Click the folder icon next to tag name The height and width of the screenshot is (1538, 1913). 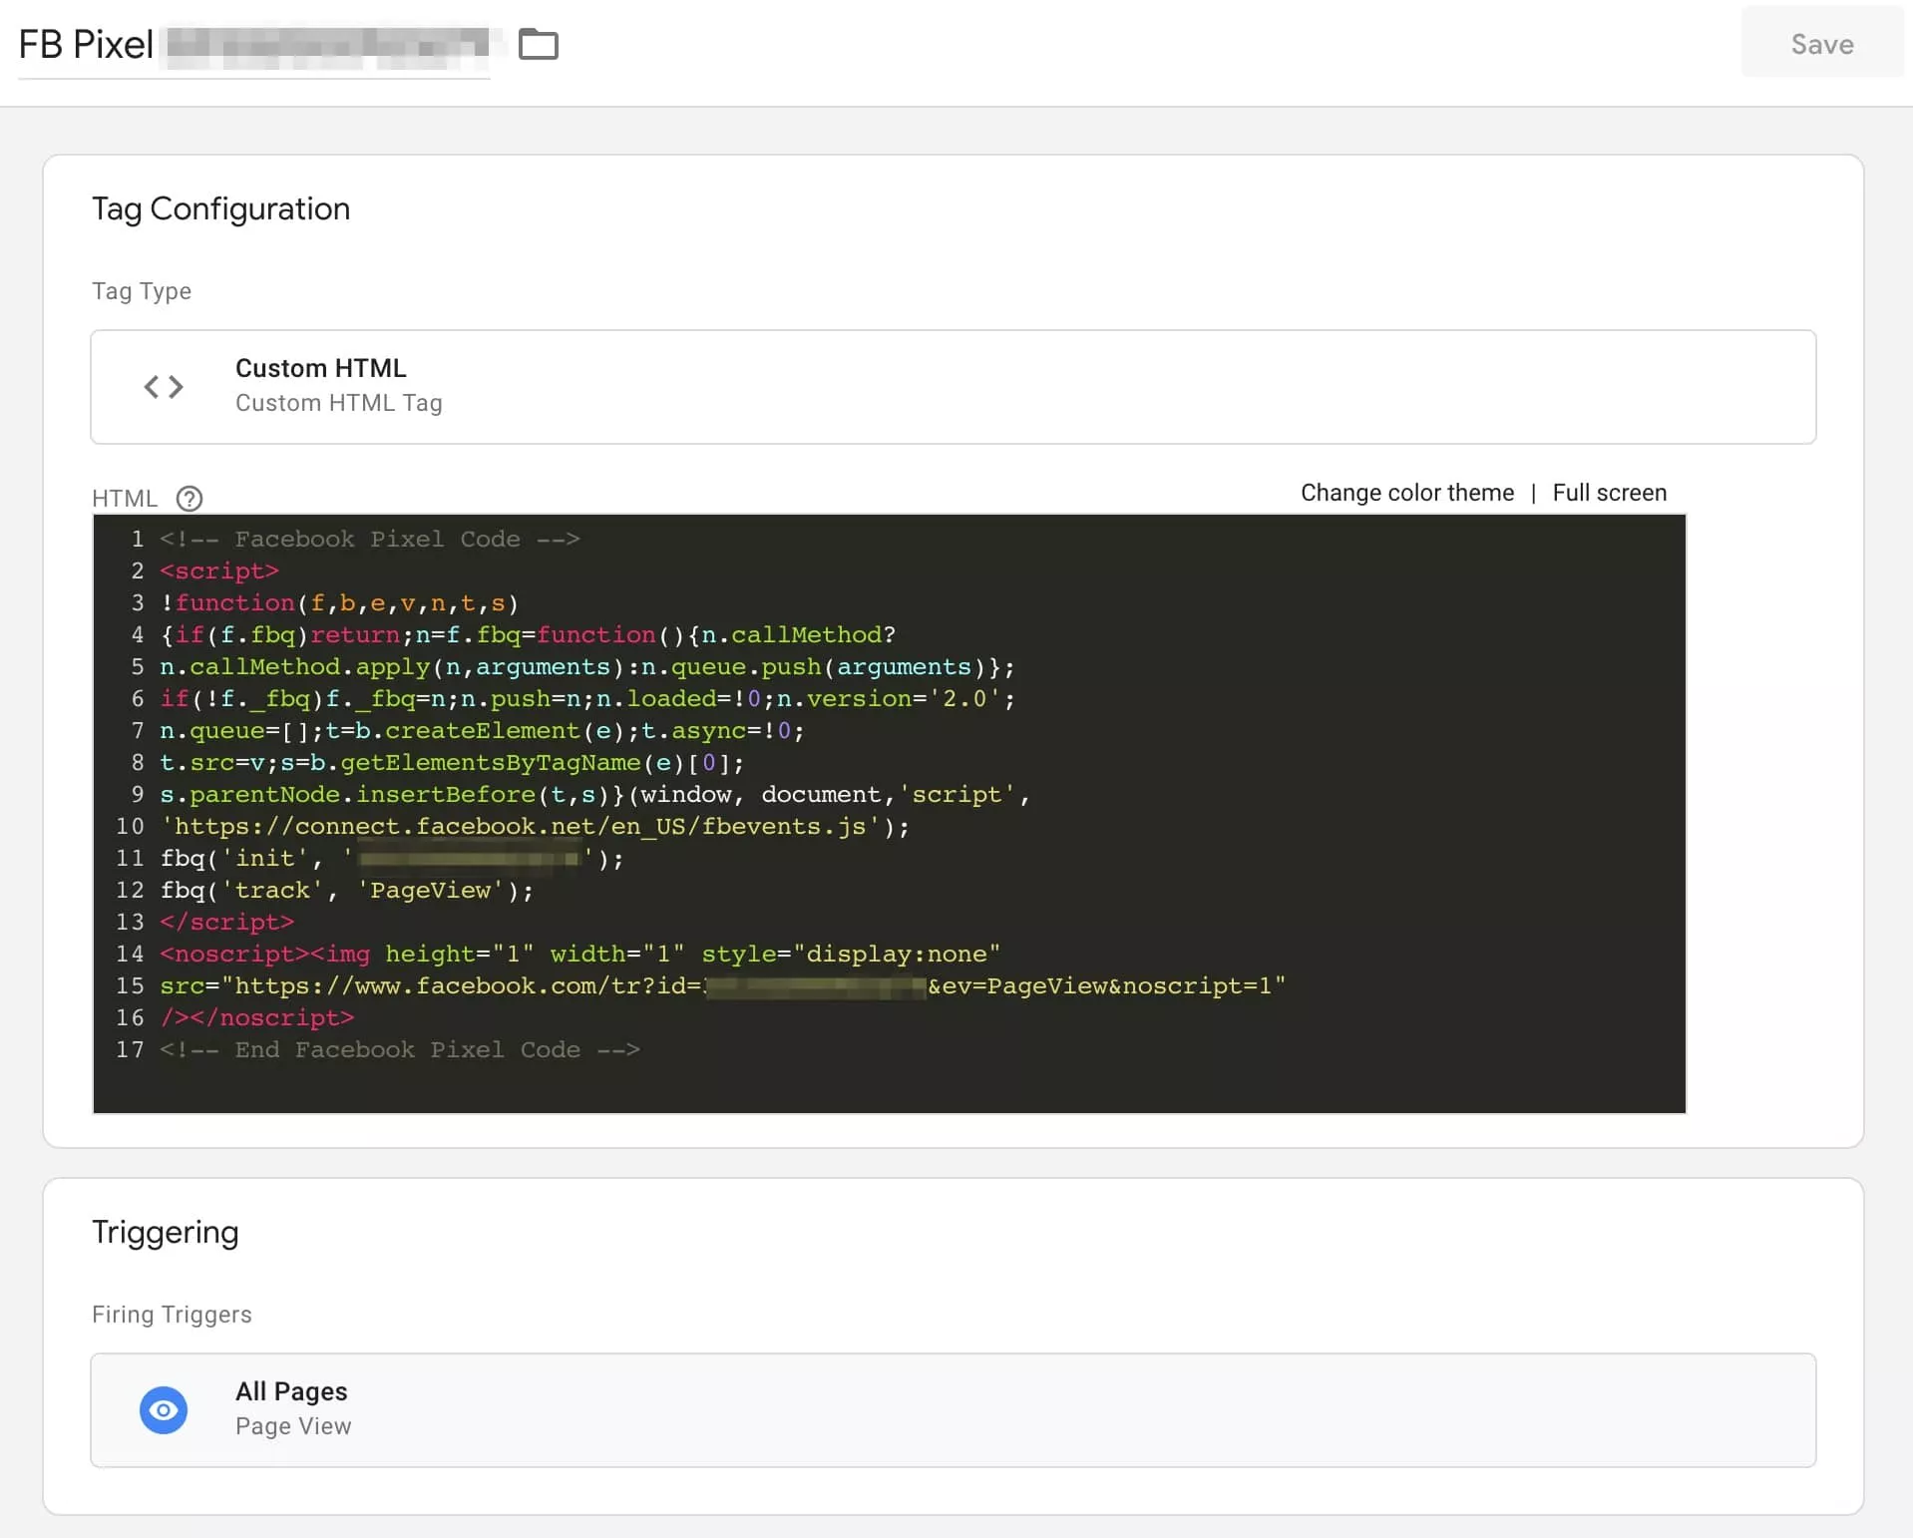pos(539,45)
